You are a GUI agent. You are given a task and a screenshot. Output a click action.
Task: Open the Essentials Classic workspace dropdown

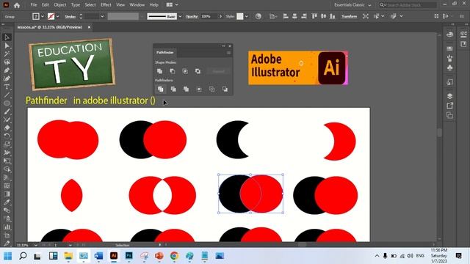tap(352, 5)
